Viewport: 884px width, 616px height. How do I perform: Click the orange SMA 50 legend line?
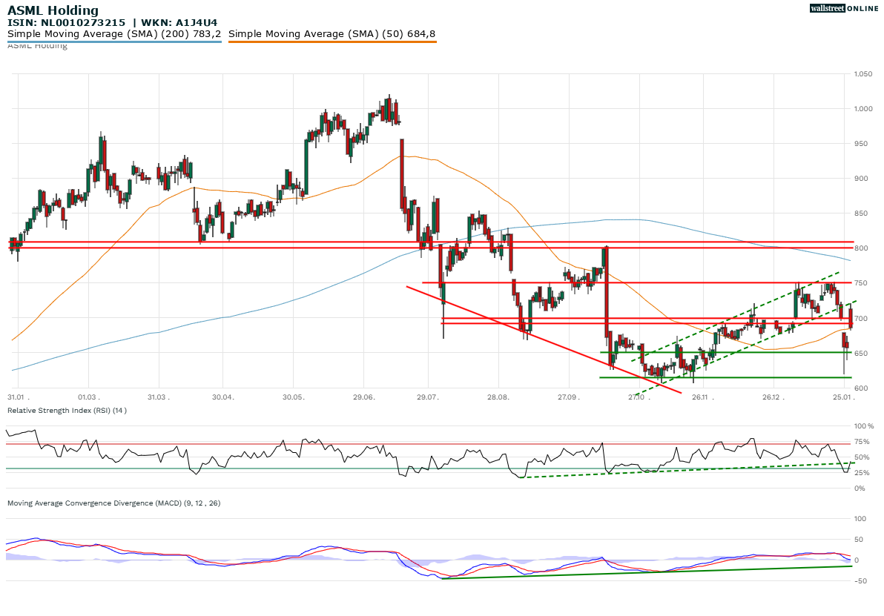[x=332, y=42]
